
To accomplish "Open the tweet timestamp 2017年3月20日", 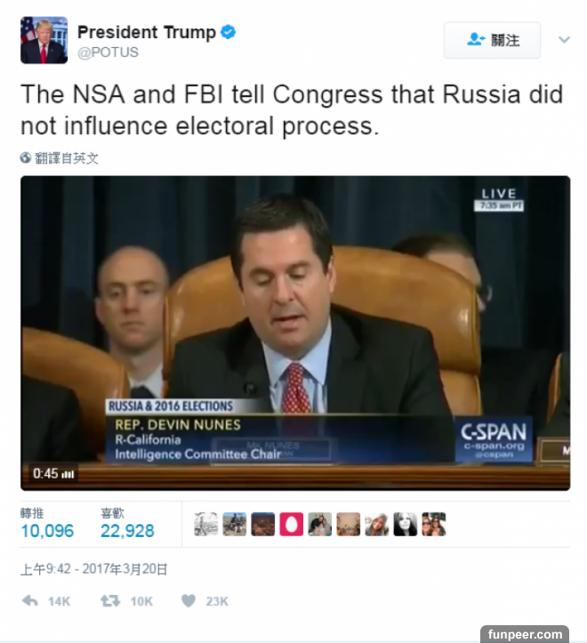I will [x=94, y=569].
